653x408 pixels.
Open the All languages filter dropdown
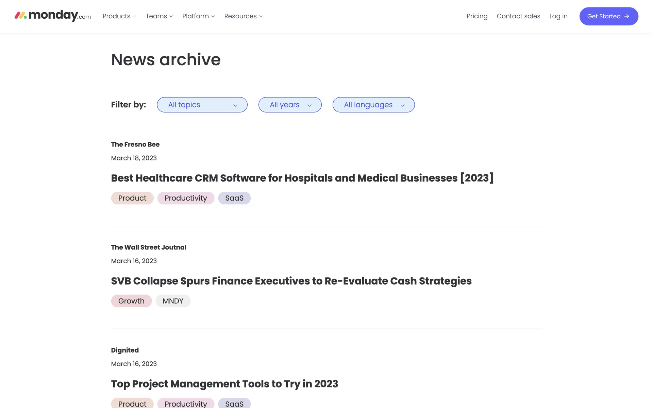click(x=373, y=105)
